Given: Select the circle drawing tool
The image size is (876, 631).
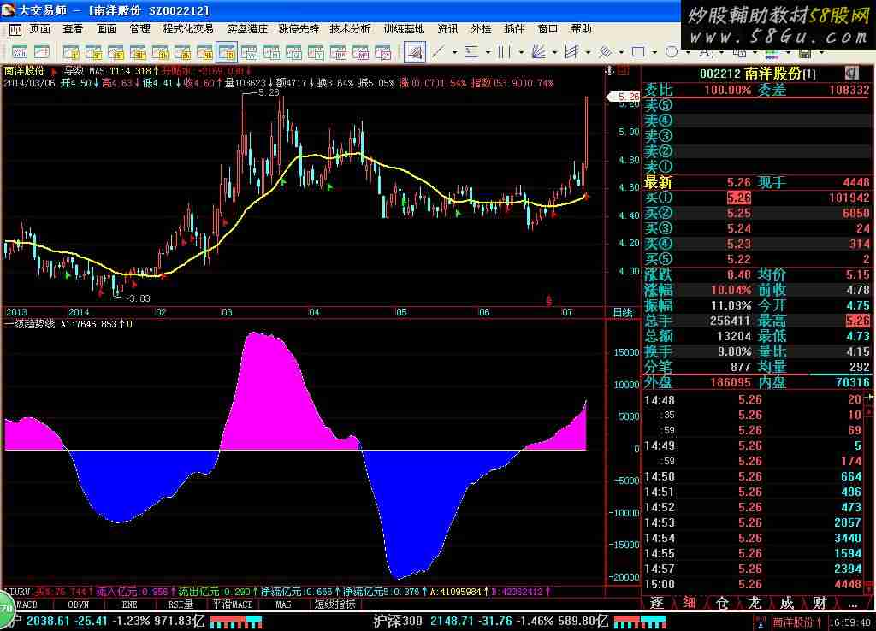Looking at the screenshot, I should tap(672, 52).
